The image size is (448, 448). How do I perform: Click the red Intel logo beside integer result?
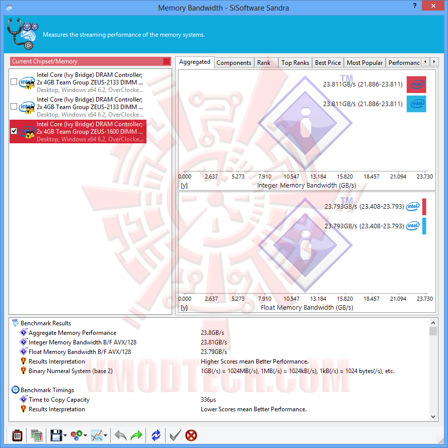[x=416, y=84]
